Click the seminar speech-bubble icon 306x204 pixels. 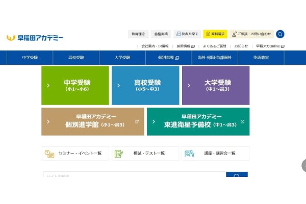(x=49, y=154)
